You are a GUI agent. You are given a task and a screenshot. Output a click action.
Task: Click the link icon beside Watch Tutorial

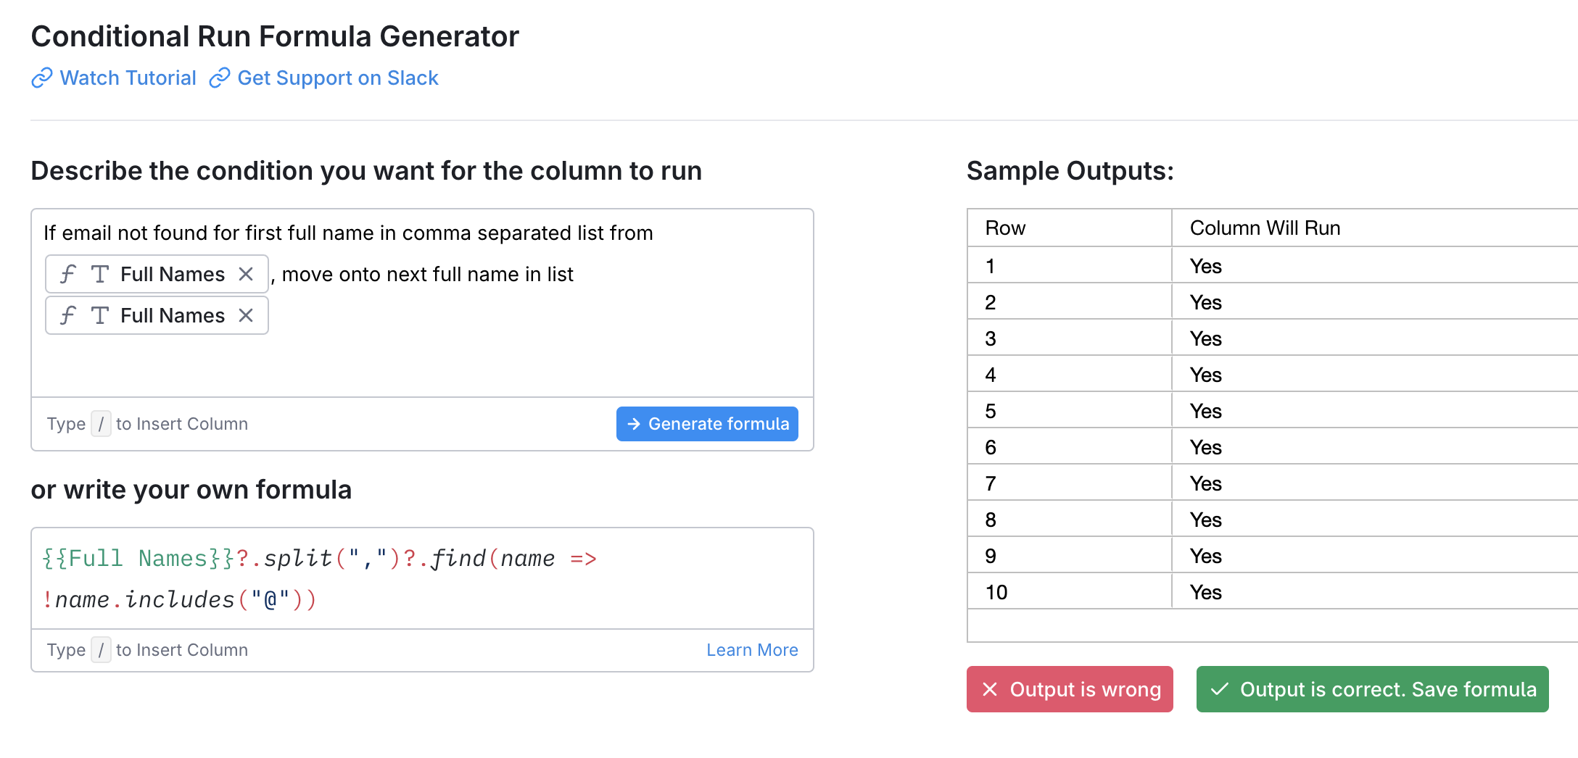42,78
